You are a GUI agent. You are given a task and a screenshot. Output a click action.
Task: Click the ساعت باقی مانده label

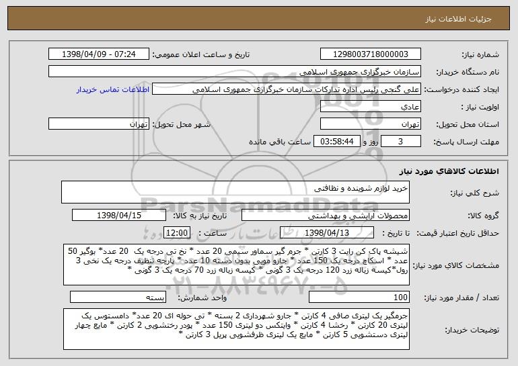pos(279,142)
